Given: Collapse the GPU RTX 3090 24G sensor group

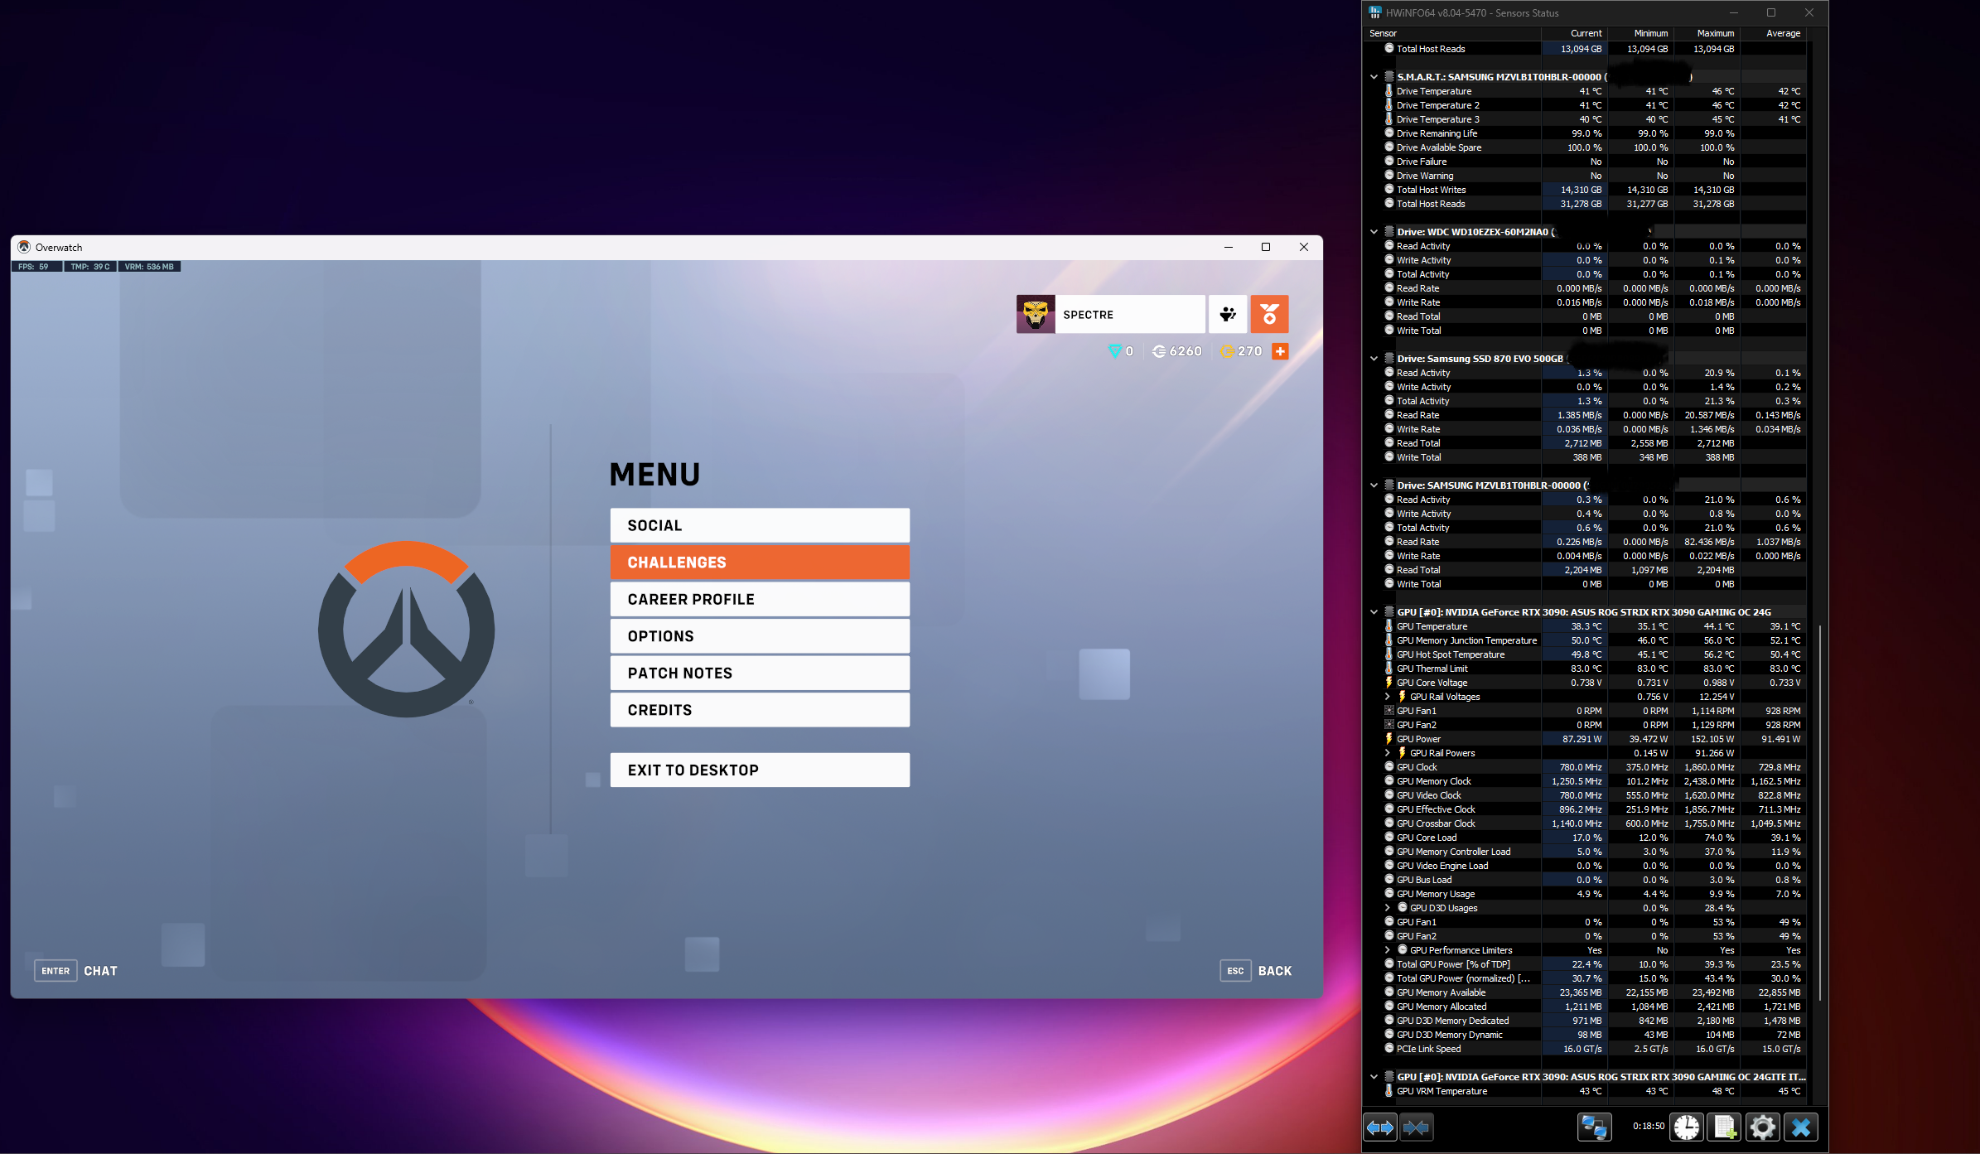Looking at the screenshot, I should coord(1374,612).
